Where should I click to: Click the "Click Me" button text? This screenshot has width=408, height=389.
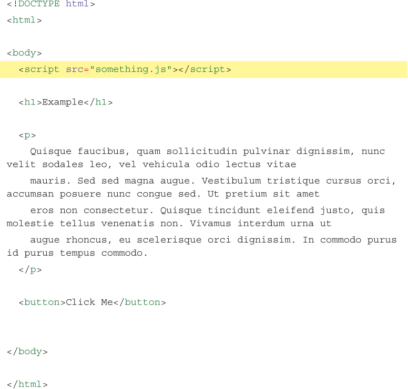tap(89, 302)
